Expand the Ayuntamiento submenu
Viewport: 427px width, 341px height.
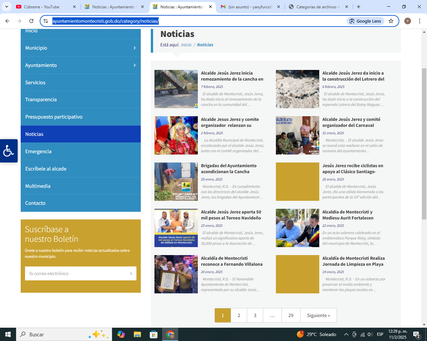[134, 65]
